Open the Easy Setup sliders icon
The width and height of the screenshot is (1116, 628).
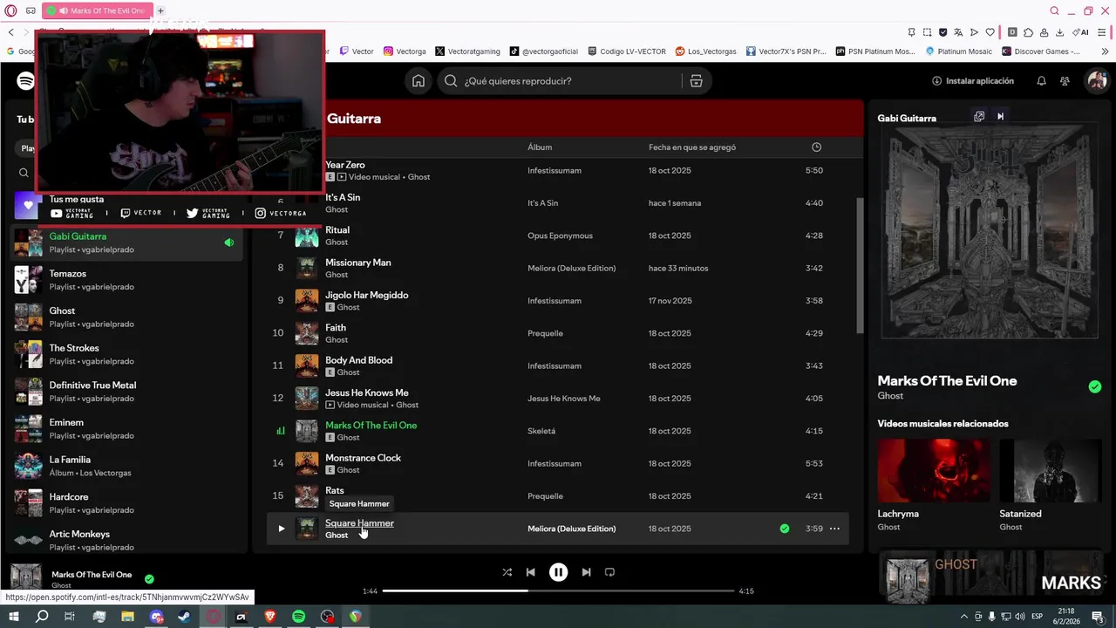1104,32
